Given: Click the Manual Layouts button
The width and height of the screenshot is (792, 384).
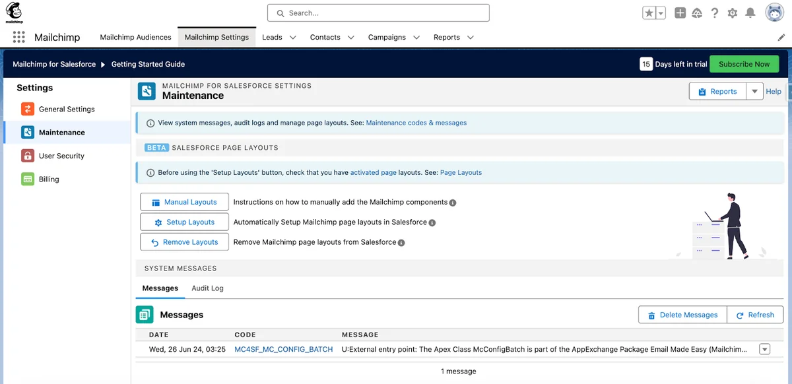Looking at the screenshot, I should 184,202.
